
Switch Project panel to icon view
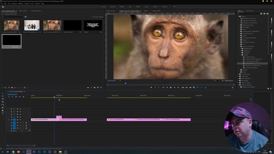(9, 88)
